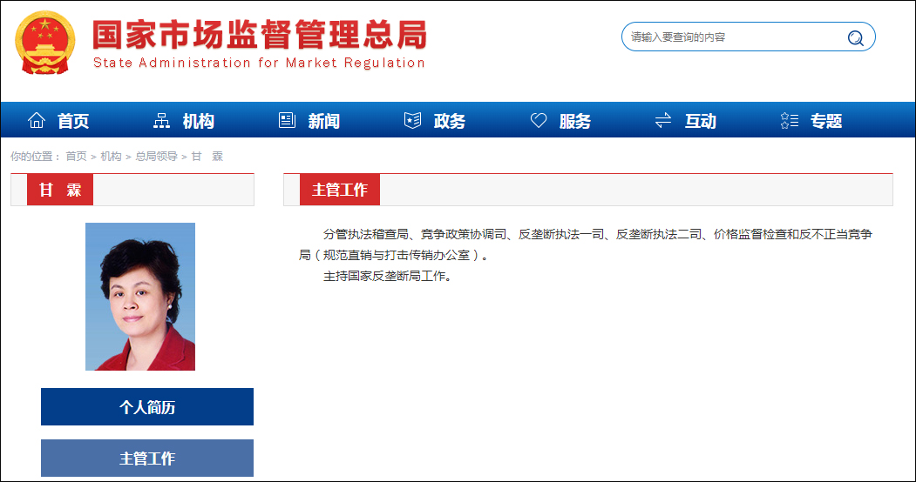Click the red 甘 霖 name header
916x482 pixels.
pos(60,190)
